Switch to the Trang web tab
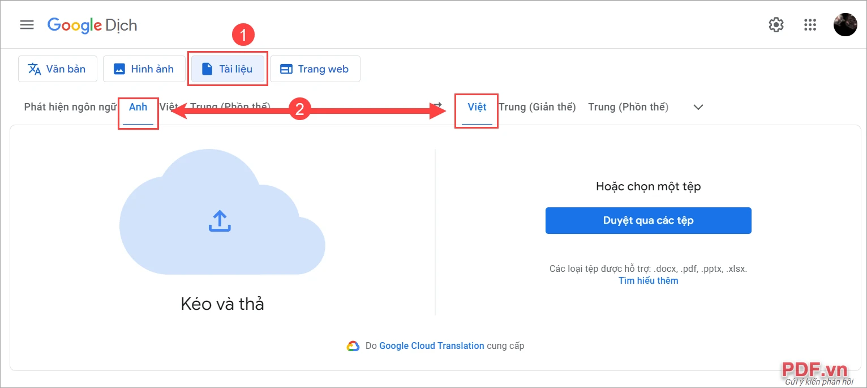The width and height of the screenshot is (867, 388). click(315, 69)
